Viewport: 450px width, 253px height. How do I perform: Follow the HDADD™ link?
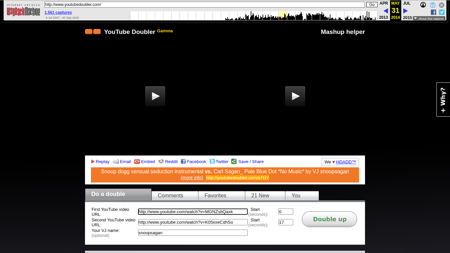tap(346, 162)
